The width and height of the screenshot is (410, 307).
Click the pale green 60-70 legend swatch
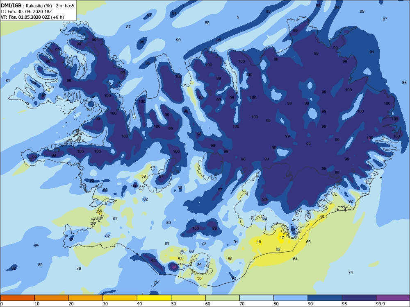(222, 298)
